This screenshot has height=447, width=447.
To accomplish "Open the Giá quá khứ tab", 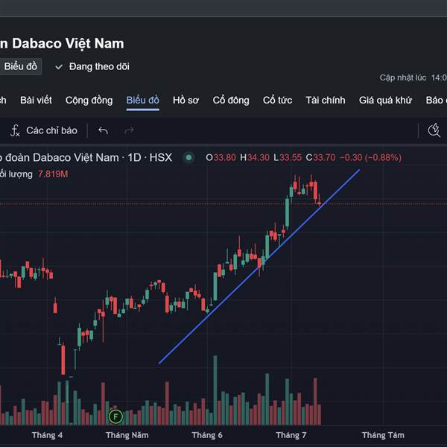I will [385, 101].
